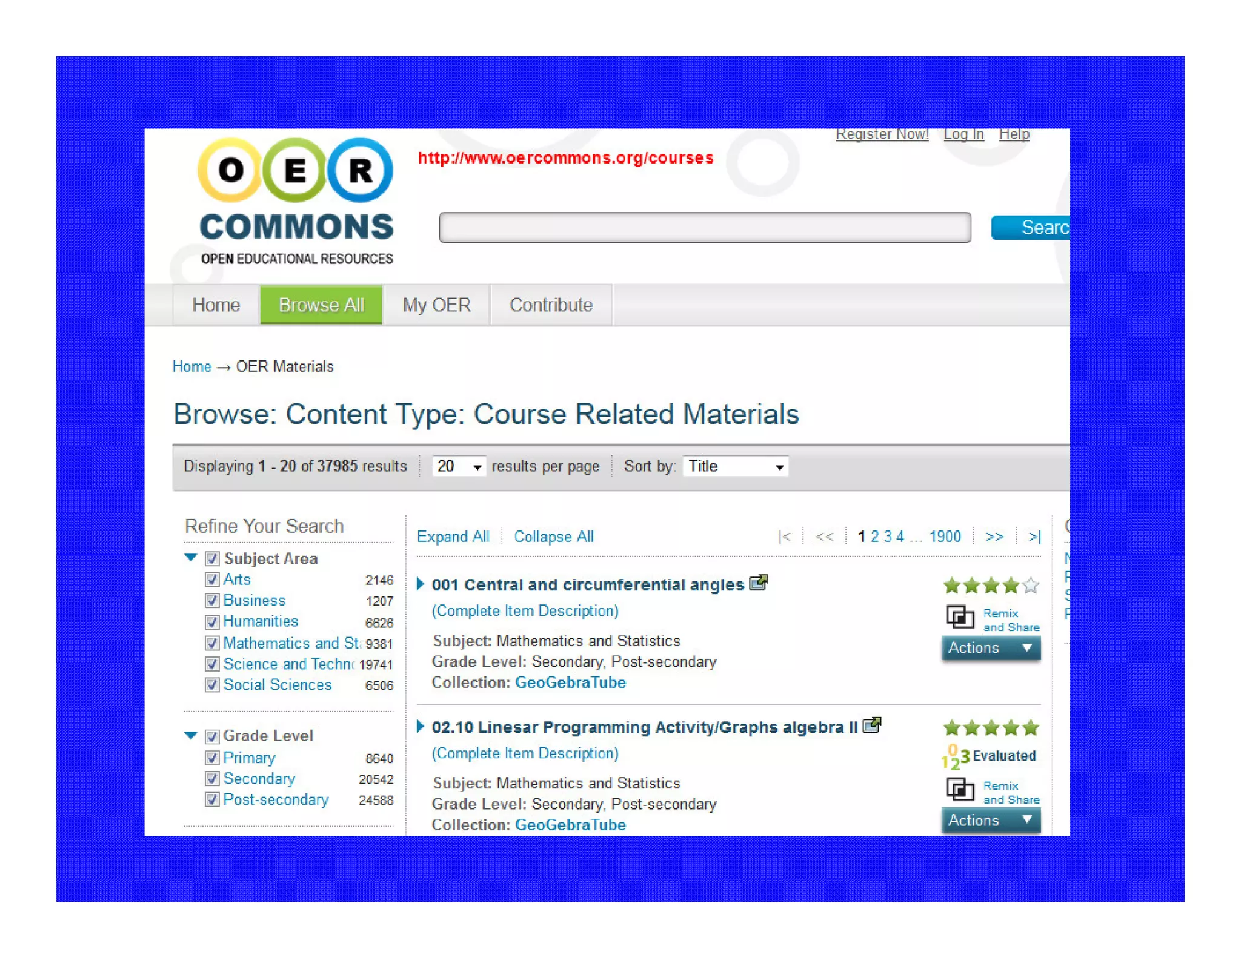The height and width of the screenshot is (958, 1241).
Task: Jump to next pages with >> icon
Action: click(994, 537)
